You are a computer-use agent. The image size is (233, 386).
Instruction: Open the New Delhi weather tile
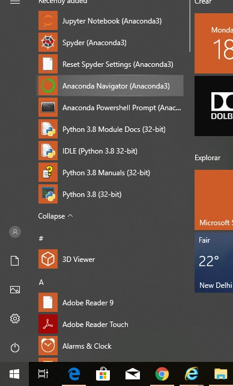click(214, 263)
